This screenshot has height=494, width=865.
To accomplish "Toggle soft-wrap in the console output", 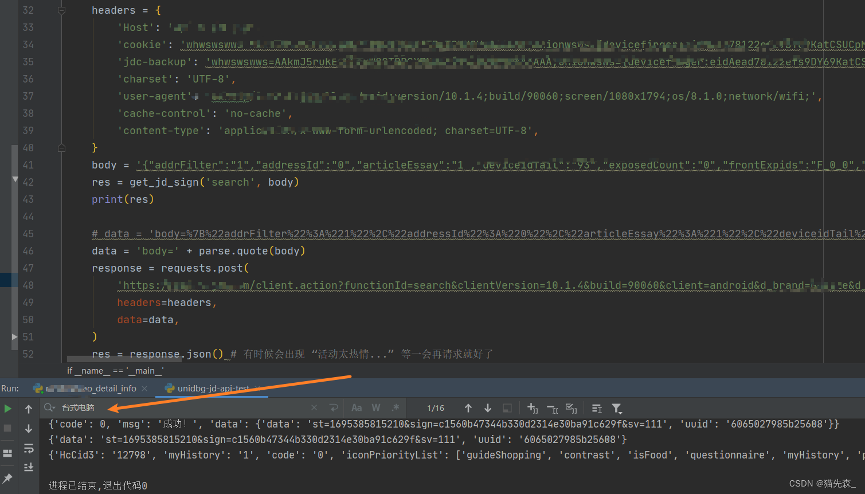I will 29,449.
